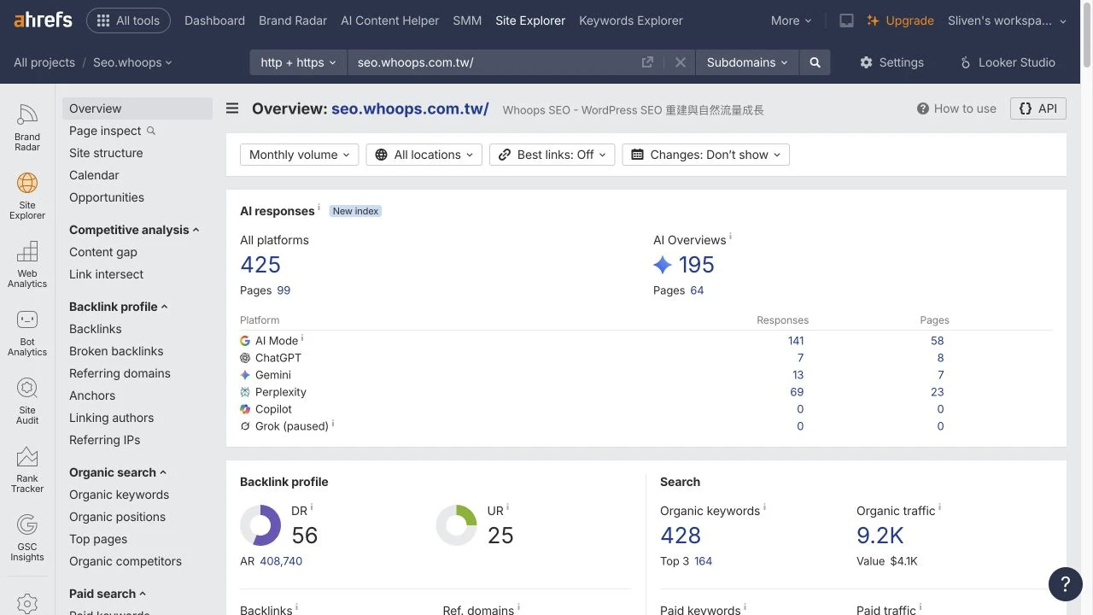The height and width of the screenshot is (615, 1093).
Task: Click the API button
Action: (1038, 108)
